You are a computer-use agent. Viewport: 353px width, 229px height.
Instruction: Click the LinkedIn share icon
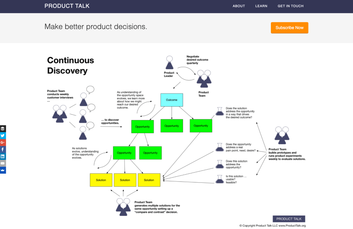[3, 156]
